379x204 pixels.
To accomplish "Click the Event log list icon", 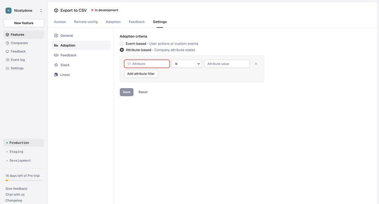I will (x=7, y=60).
